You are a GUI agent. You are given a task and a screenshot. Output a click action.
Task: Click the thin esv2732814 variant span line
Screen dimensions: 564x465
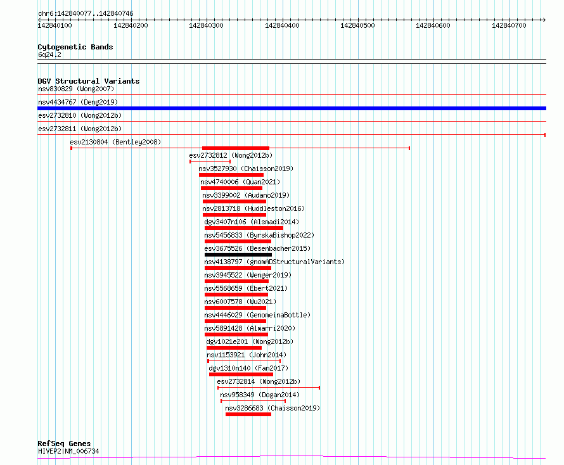point(269,388)
